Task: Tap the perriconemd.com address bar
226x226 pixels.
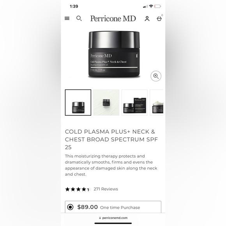Action: pyautogui.click(x=113, y=218)
